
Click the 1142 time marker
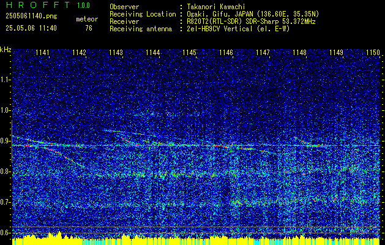[79, 53]
